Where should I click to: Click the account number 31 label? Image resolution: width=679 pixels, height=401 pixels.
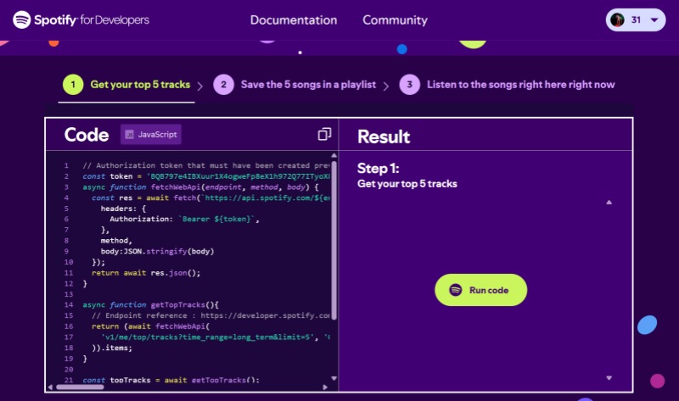(636, 19)
